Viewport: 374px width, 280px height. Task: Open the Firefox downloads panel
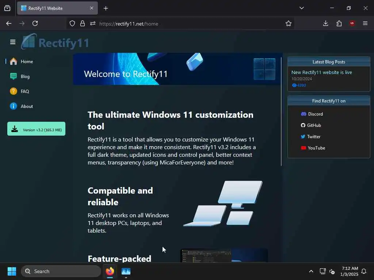click(x=325, y=23)
